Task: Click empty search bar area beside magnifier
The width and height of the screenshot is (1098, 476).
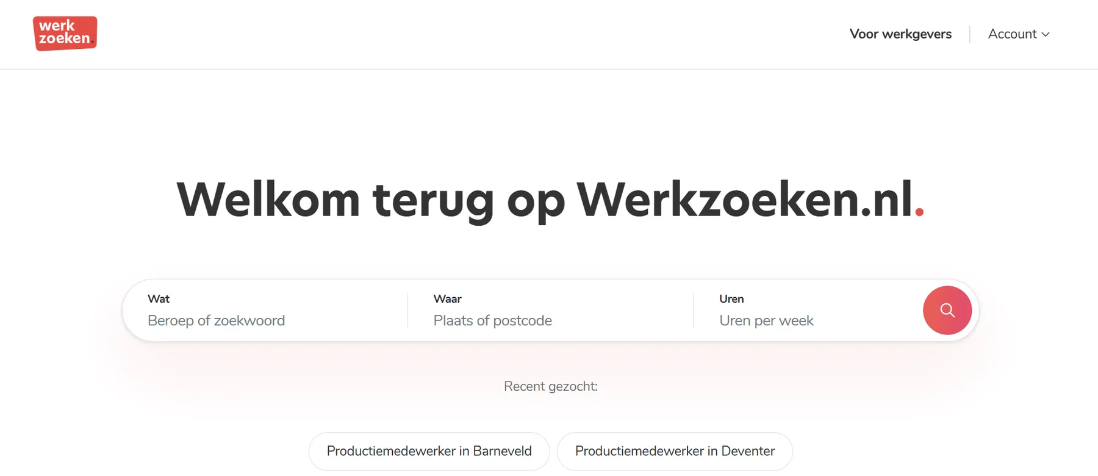Action: (878, 310)
